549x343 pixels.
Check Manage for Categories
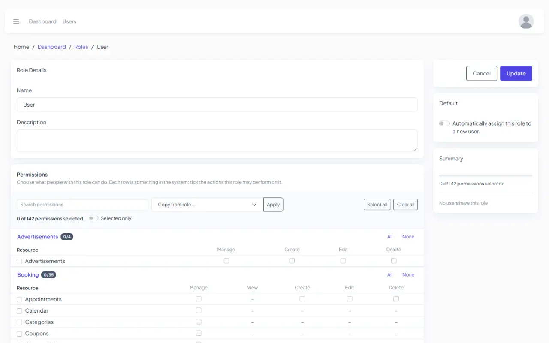(x=199, y=322)
